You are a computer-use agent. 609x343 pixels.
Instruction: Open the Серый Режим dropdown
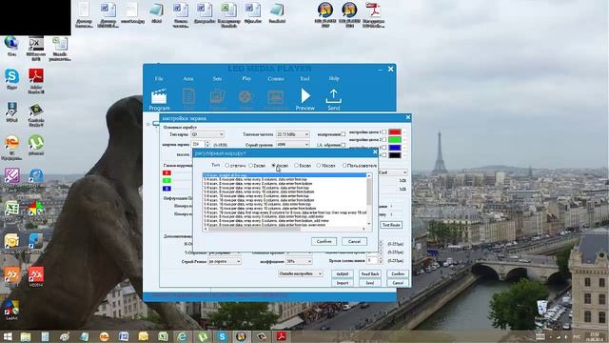pos(225,262)
